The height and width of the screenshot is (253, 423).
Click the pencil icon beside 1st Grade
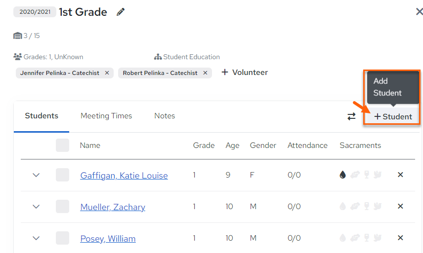coord(121,12)
